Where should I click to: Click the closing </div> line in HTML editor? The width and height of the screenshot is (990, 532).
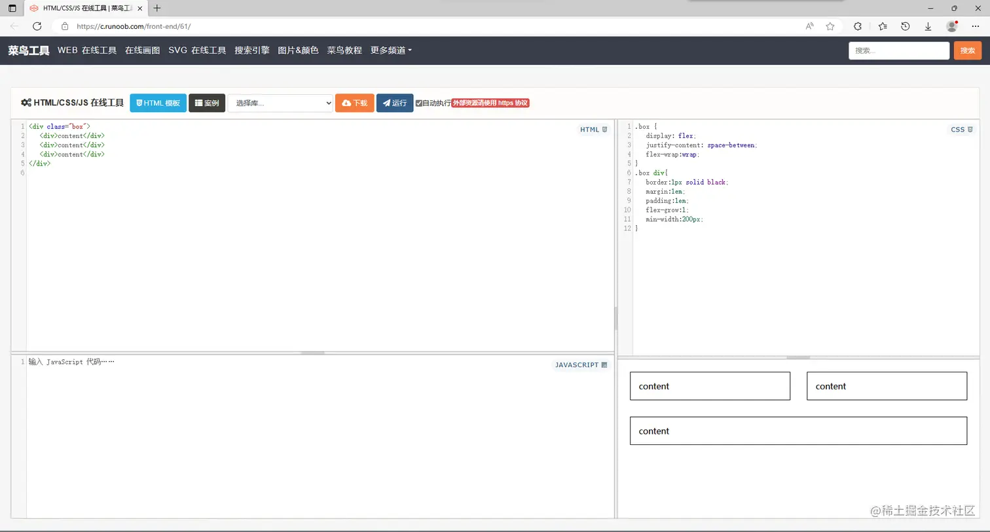[x=39, y=164]
